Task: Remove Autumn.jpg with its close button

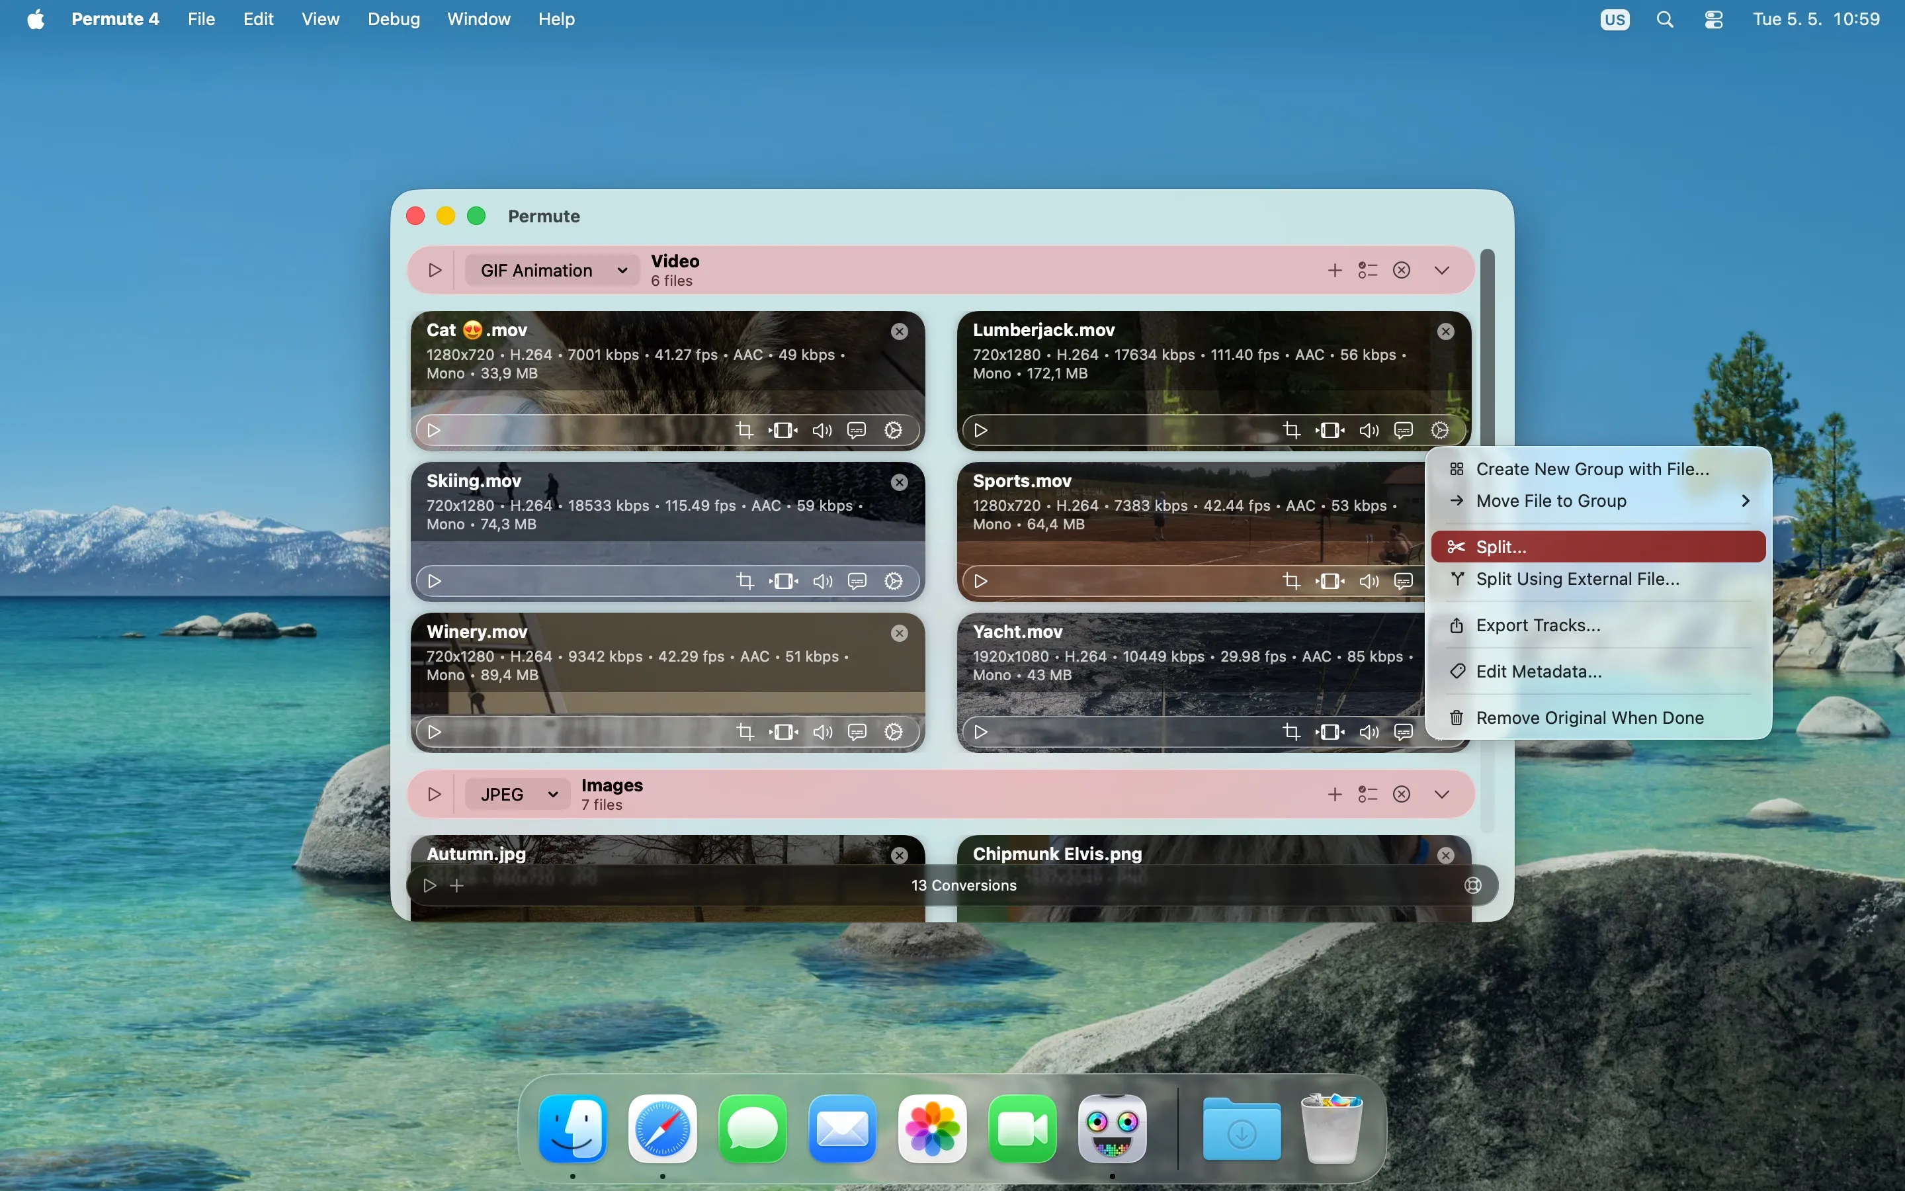Action: pos(900,856)
